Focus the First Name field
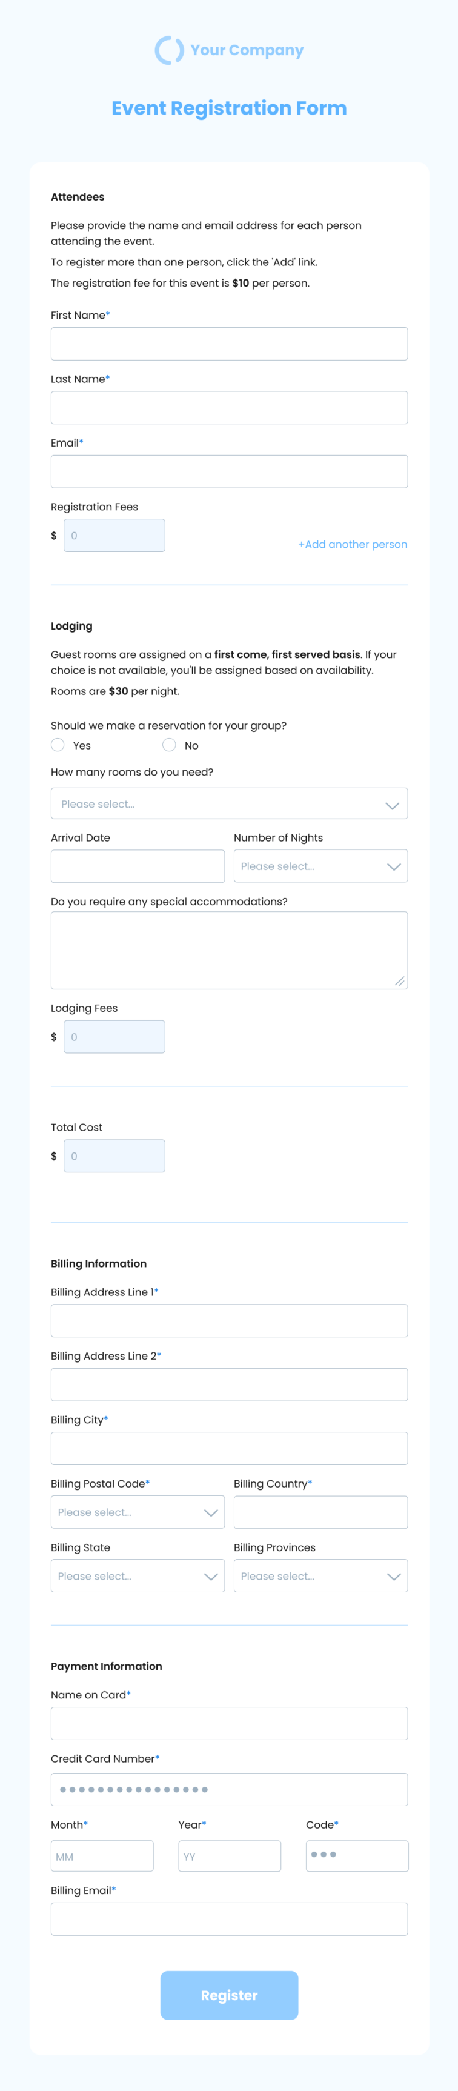This screenshot has width=458, height=2091. [229, 344]
